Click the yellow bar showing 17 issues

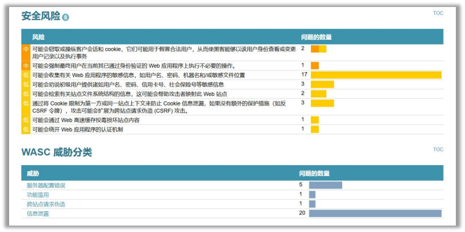point(376,75)
